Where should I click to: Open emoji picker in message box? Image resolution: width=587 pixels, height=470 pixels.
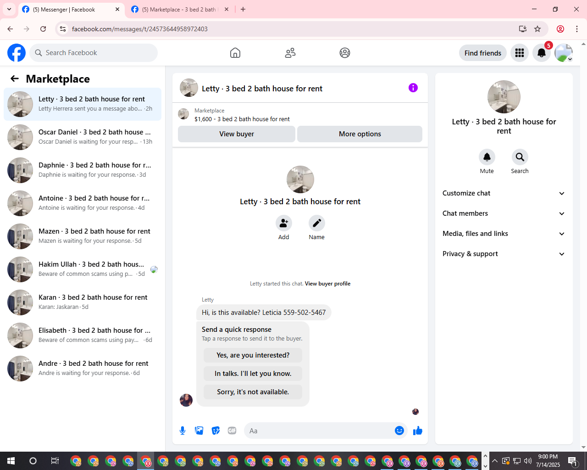point(399,431)
